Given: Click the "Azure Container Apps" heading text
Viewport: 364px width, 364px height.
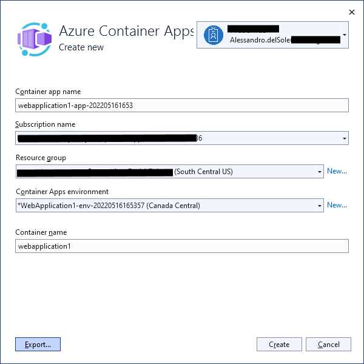Looking at the screenshot, I should pos(126,31).
